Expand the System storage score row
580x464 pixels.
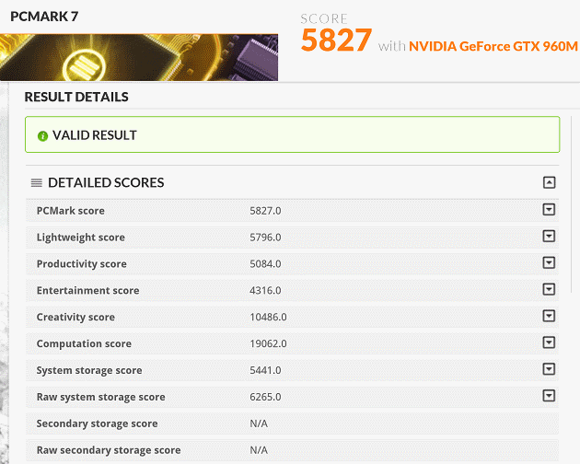549,369
